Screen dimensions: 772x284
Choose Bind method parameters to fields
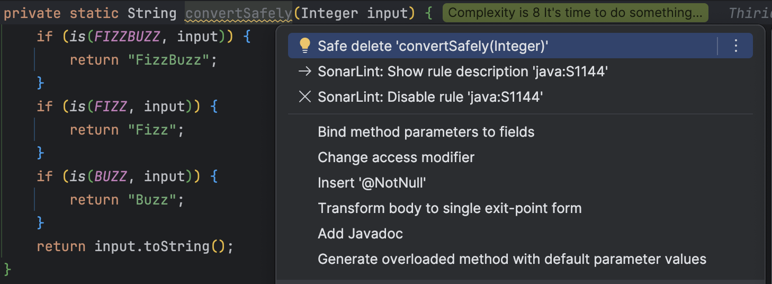click(x=426, y=132)
